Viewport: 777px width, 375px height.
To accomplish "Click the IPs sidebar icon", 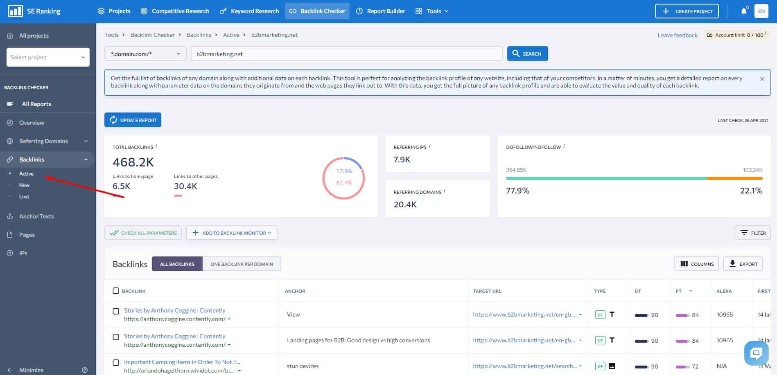I will (10, 253).
